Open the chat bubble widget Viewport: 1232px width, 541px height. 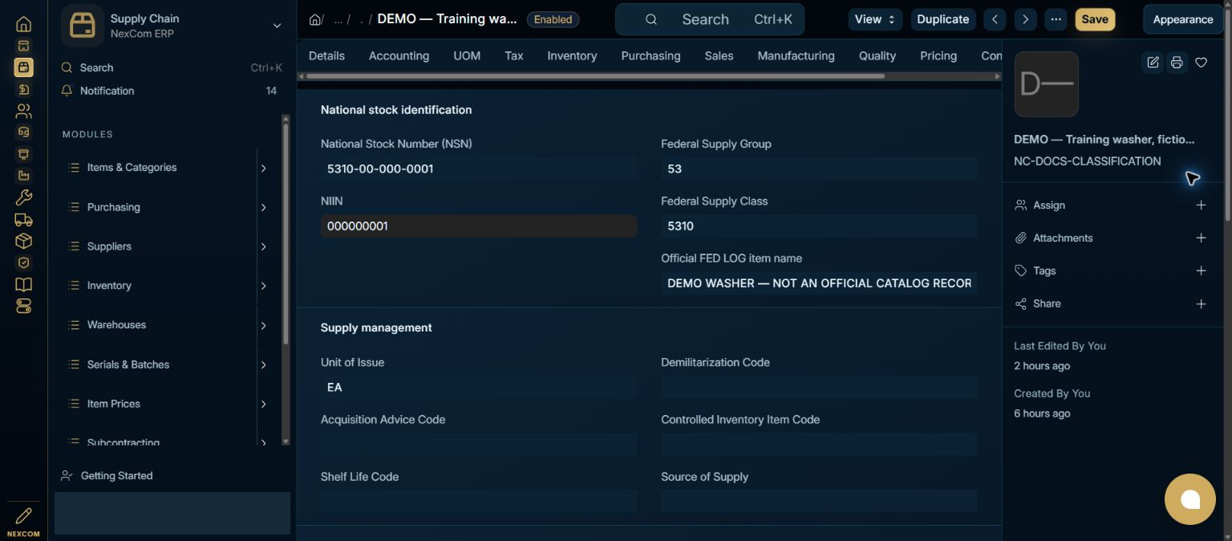coord(1190,499)
